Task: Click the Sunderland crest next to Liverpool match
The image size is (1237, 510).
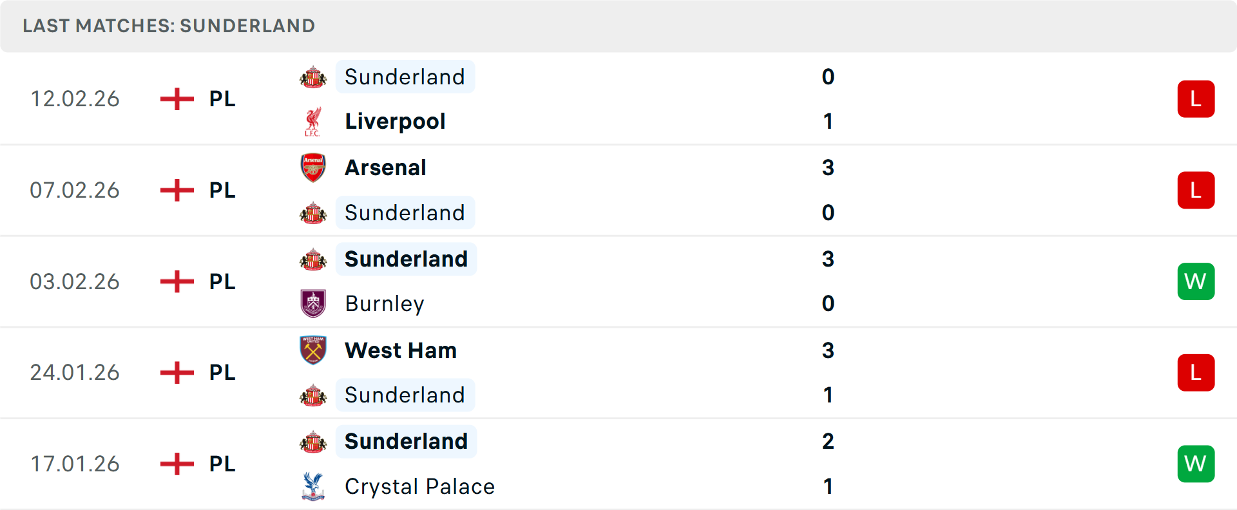Action: [313, 77]
